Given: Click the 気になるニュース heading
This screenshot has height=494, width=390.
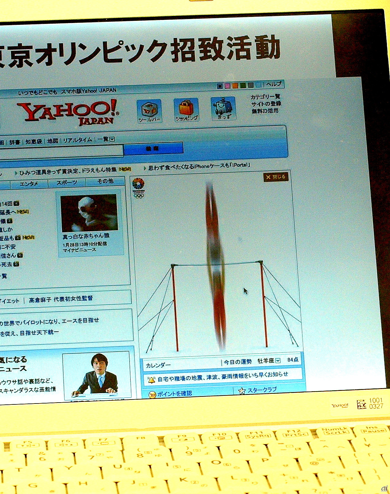Looking at the screenshot, I should coord(13,364).
